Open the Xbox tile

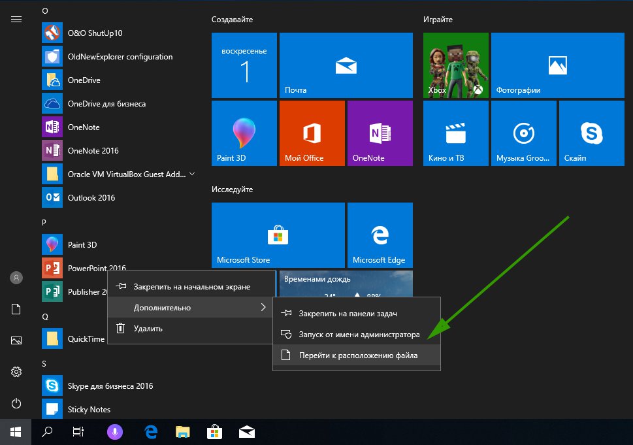[x=456, y=65]
